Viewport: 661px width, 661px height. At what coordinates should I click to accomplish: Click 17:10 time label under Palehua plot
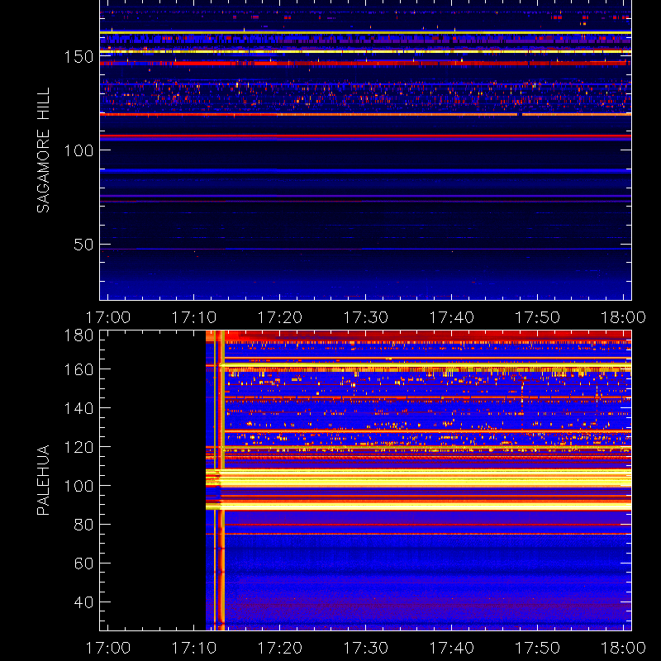pos(194,648)
